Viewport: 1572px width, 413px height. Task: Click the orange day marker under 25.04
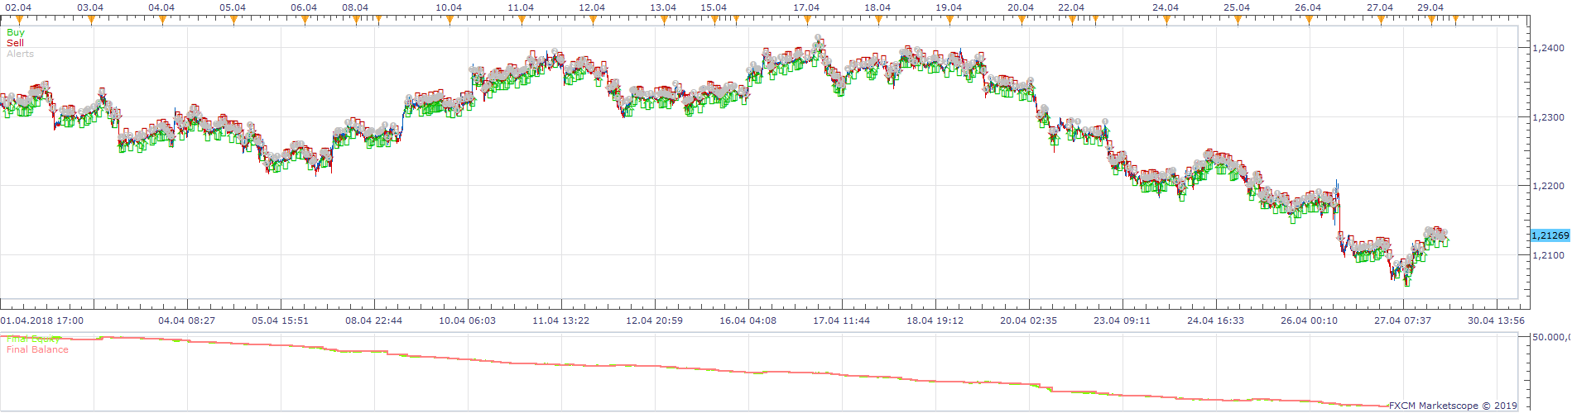[1238, 21]
